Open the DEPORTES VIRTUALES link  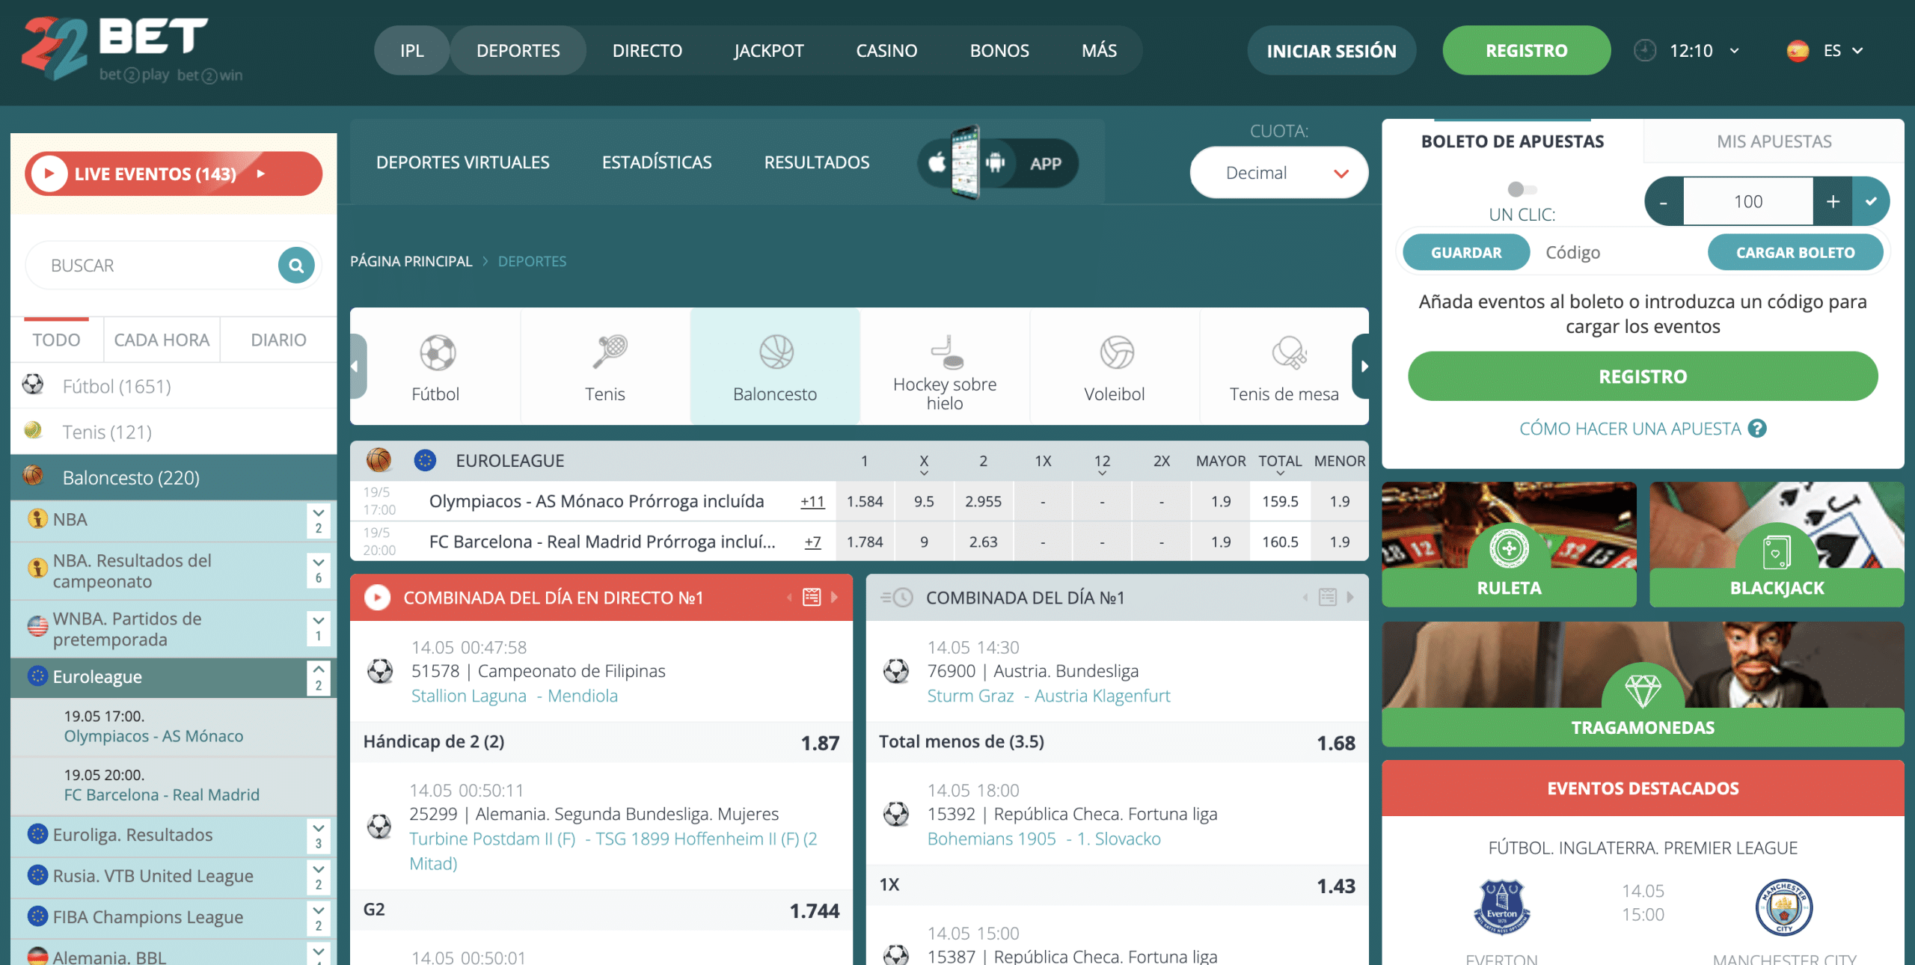tap(462, 162)
